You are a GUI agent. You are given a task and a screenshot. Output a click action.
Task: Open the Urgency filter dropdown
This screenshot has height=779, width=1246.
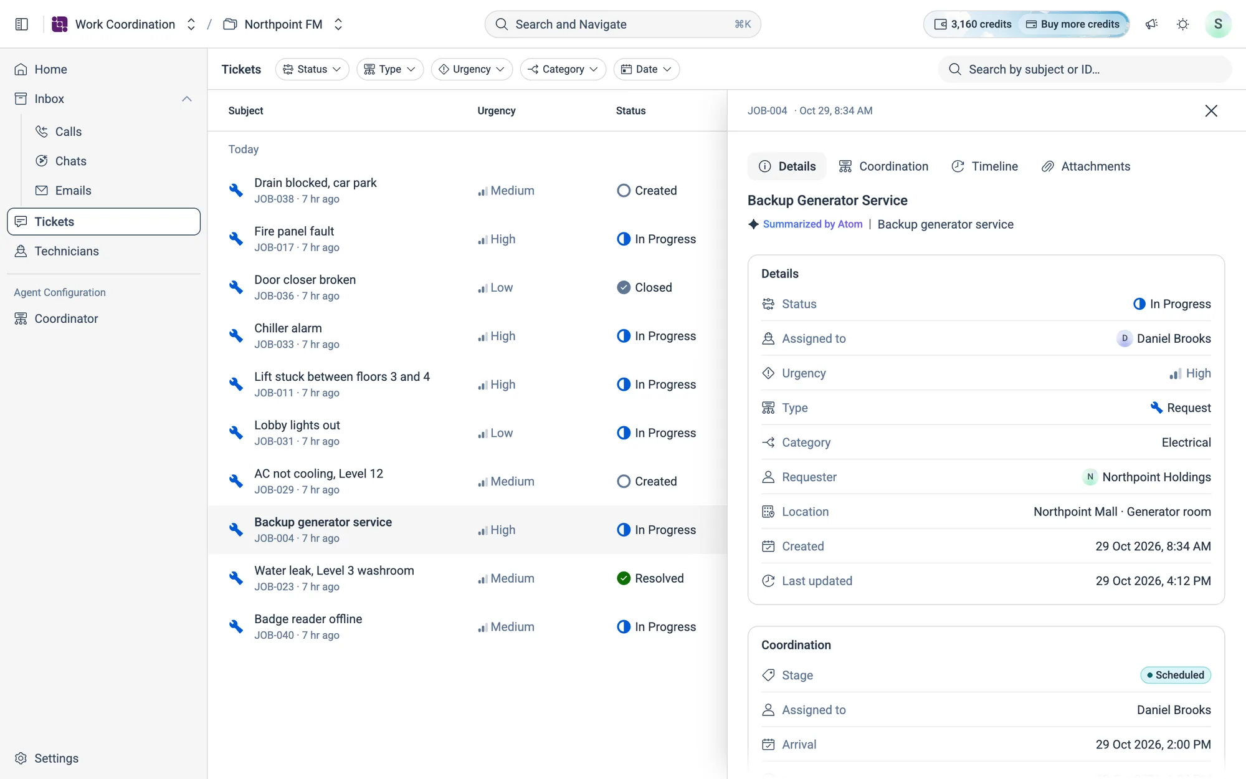click(472, 69)
